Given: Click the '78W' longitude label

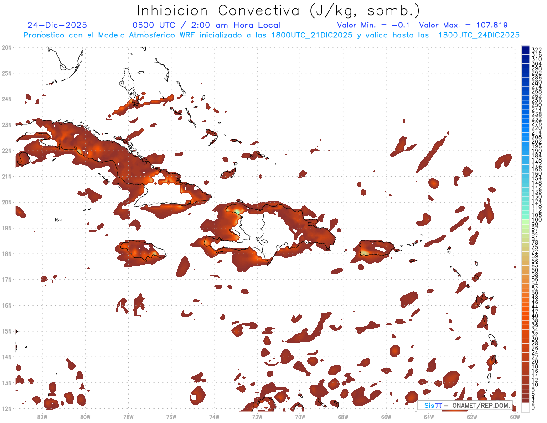Looking at the screenshot, I should click(128, 416).
